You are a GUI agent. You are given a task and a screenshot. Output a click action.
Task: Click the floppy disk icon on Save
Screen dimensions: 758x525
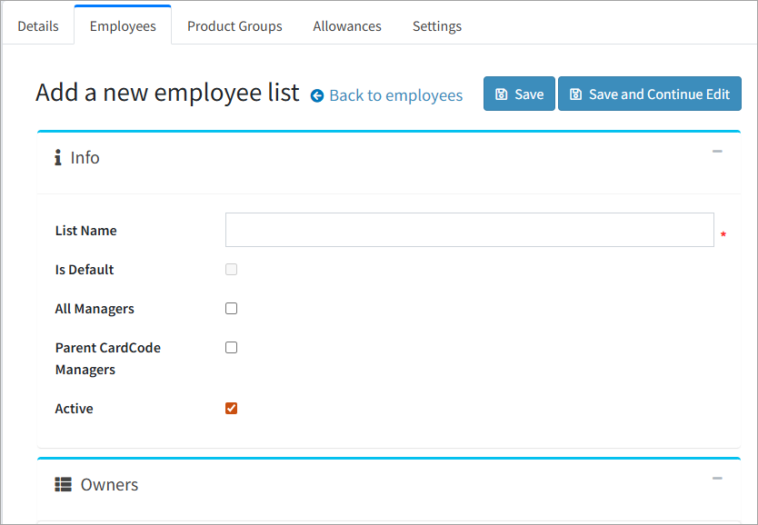point(501,94)
